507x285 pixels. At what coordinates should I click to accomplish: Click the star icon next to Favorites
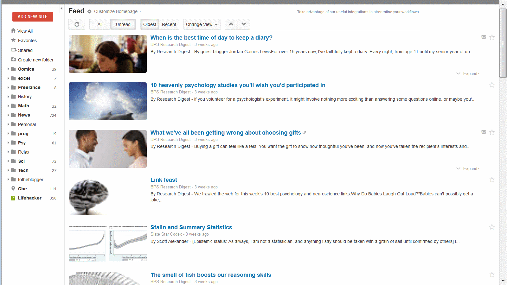pyautogui.click(x=13, y=40)
